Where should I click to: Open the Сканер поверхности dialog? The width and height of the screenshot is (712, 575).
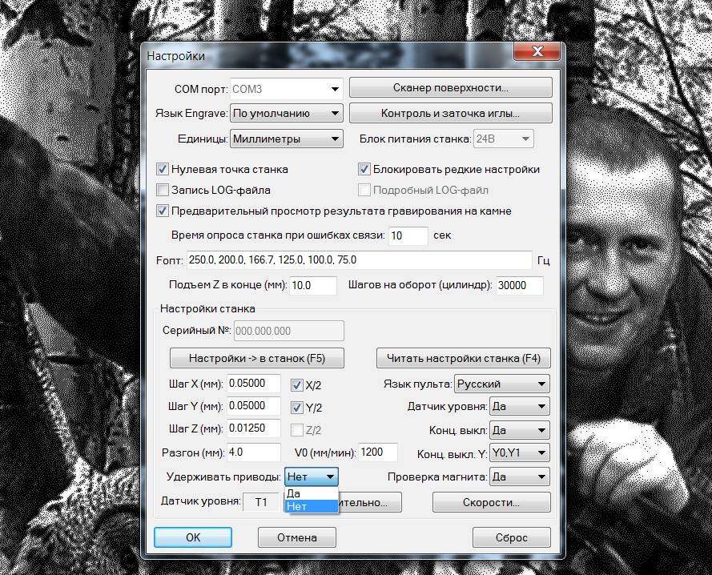pos(451,86)
